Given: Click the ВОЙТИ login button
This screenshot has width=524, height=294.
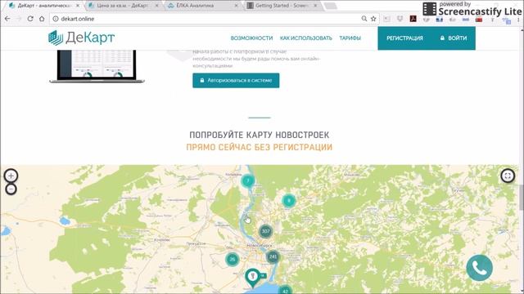Looking at the screenshot, I should (x=454, y=38).
